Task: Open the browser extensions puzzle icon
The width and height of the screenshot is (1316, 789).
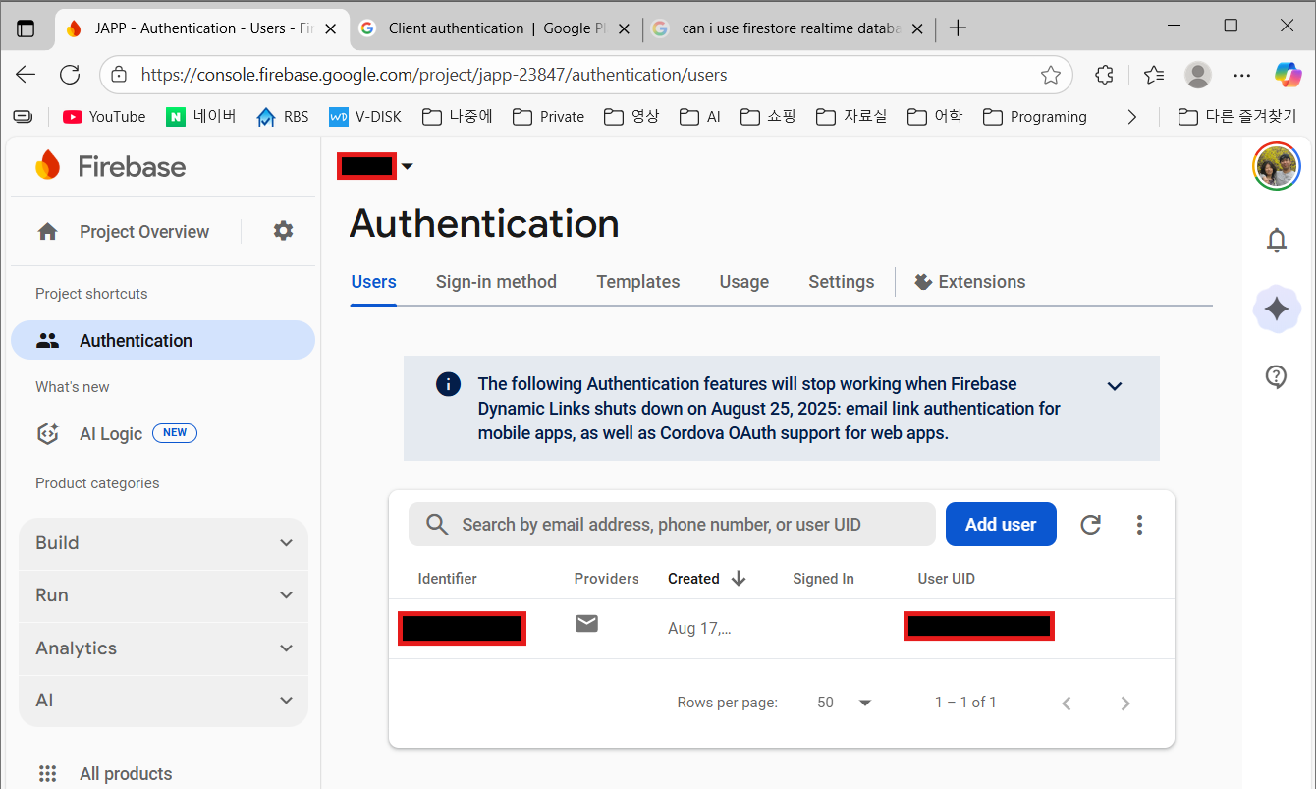Action: (1104, 75)
